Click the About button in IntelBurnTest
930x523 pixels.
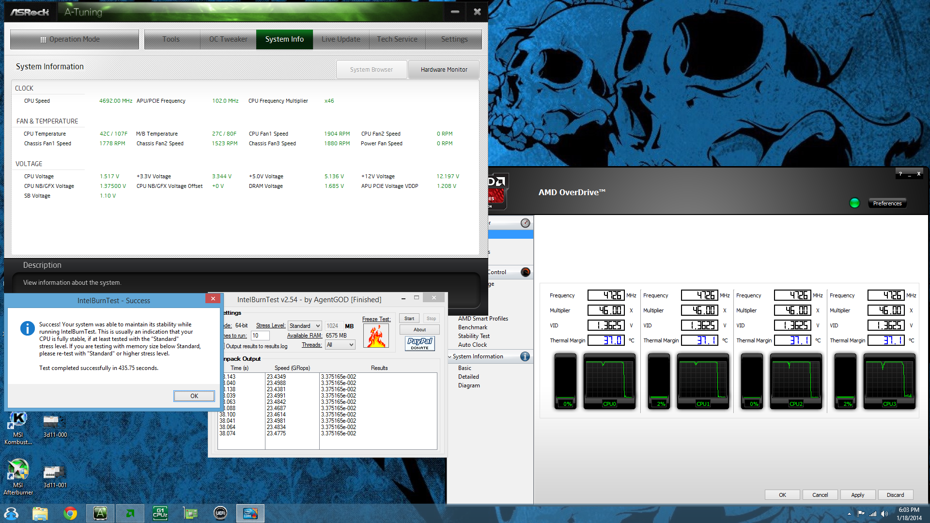pos(419,330)
